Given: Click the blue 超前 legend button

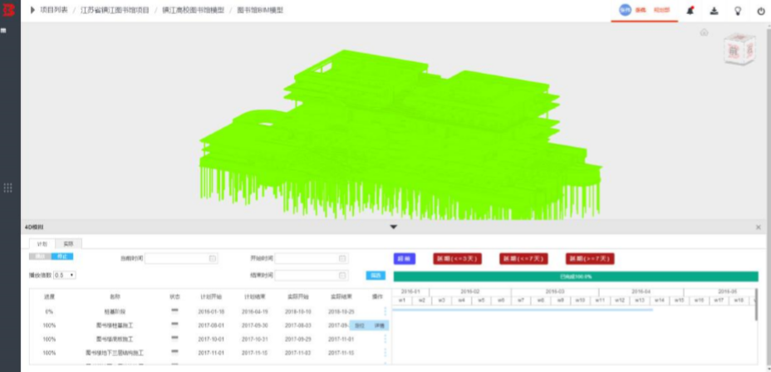Looking at the screenshot, I should pyautogui.click(x=404, y=259).
